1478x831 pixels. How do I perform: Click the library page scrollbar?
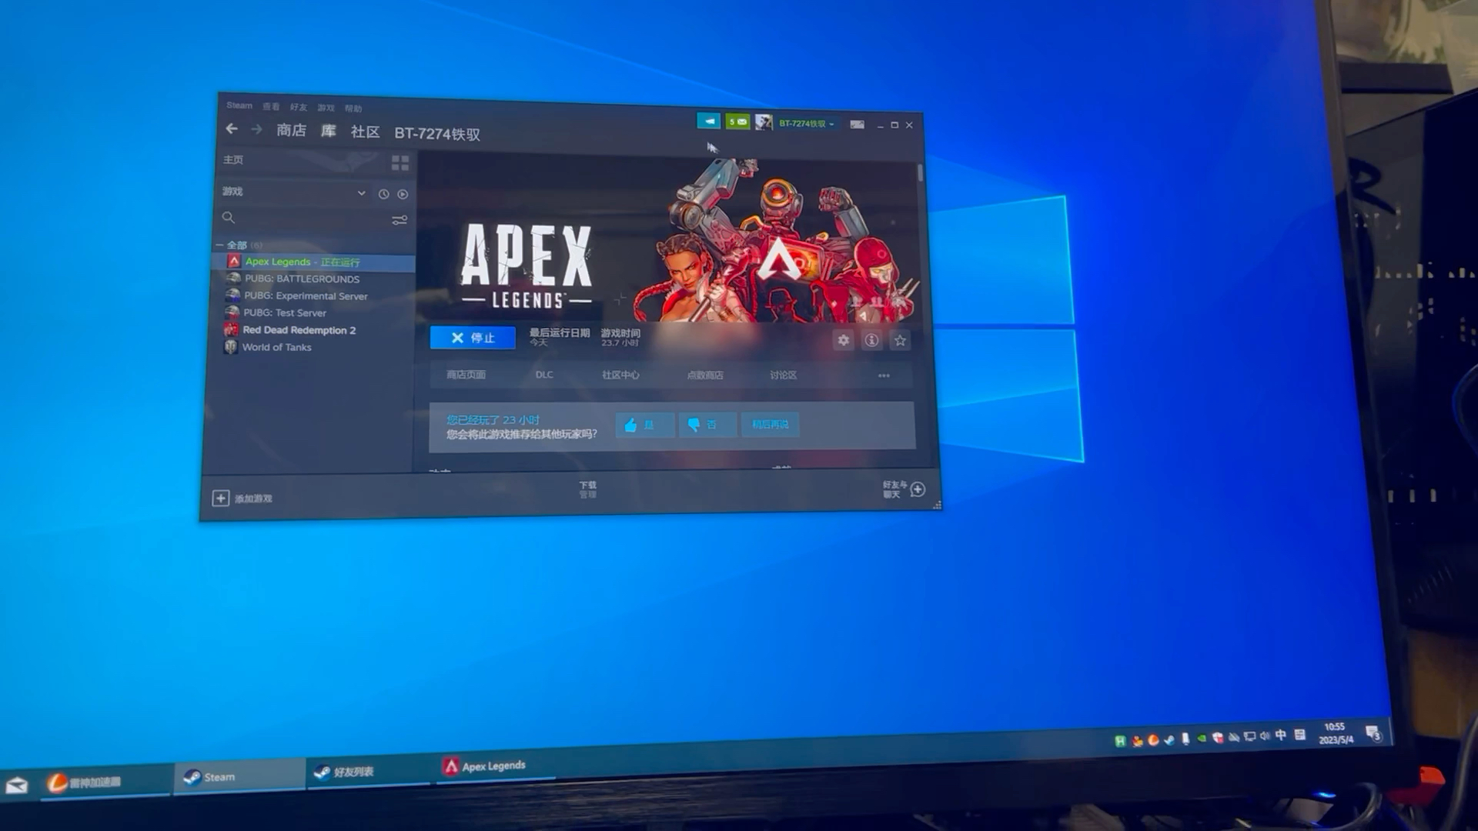tap(920, 173)
